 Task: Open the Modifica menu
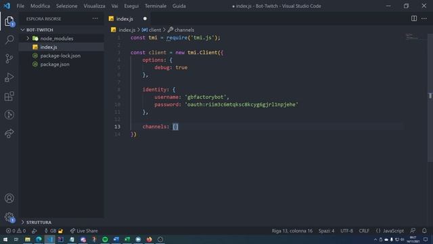[40, 6]
